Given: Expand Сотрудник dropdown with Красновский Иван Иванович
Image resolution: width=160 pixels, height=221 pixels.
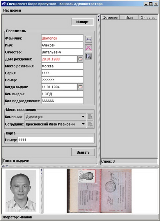Looking at the screenshot, I should [x=55, y=124].
